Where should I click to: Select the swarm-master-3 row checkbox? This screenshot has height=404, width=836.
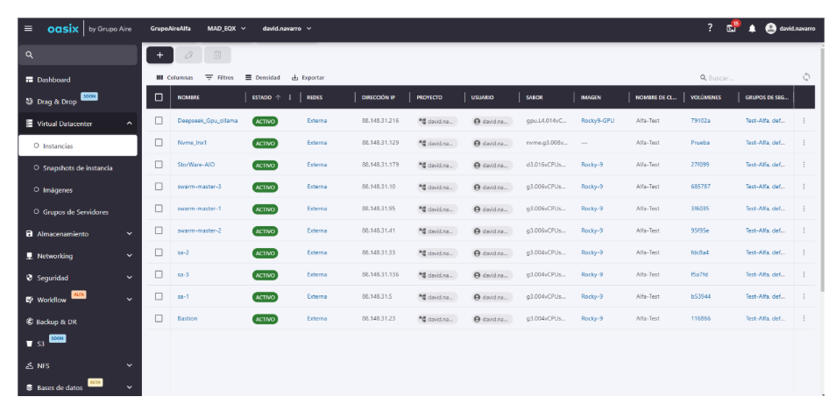click(x=159, y=186)
